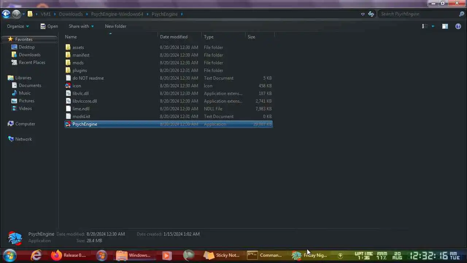Refresh the current folder view
467x263 pixels.
pyautogui.click(x=371, y=14)
